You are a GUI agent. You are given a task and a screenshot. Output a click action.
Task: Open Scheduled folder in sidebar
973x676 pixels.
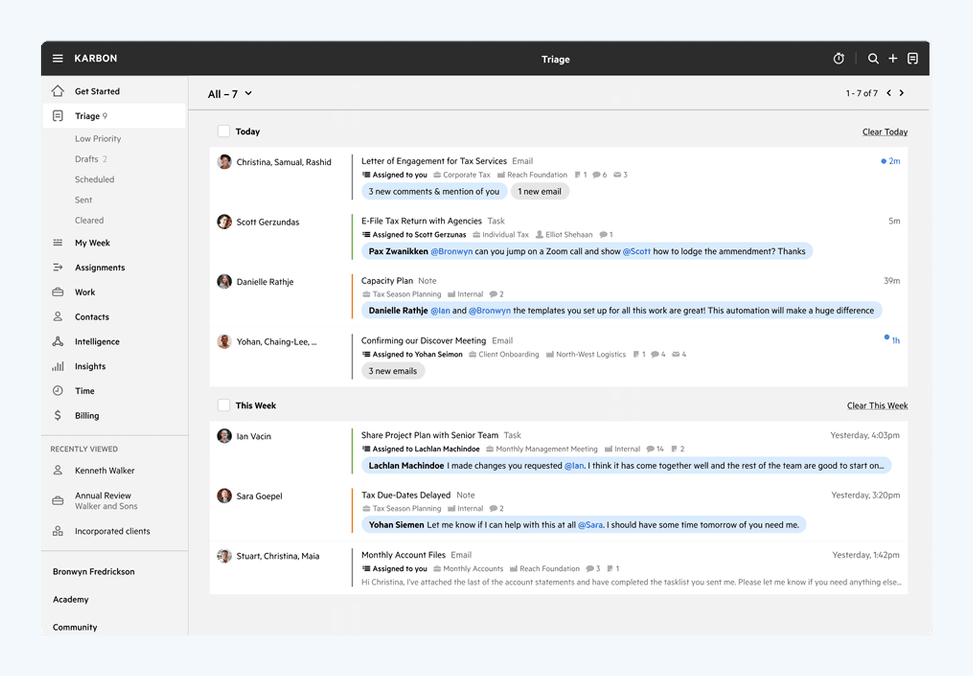pyautogui.click(x=94, y=179)
